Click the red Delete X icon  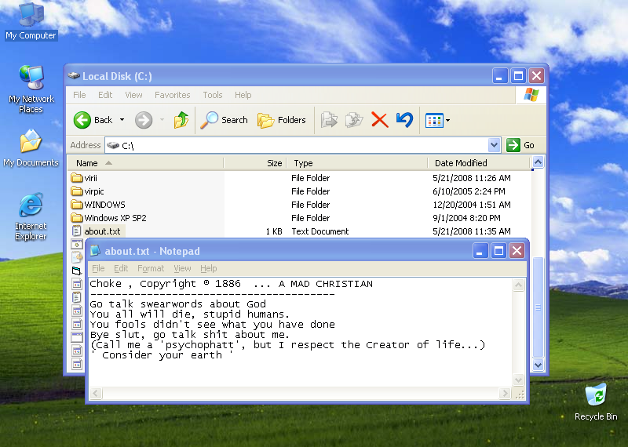point(379,120)
